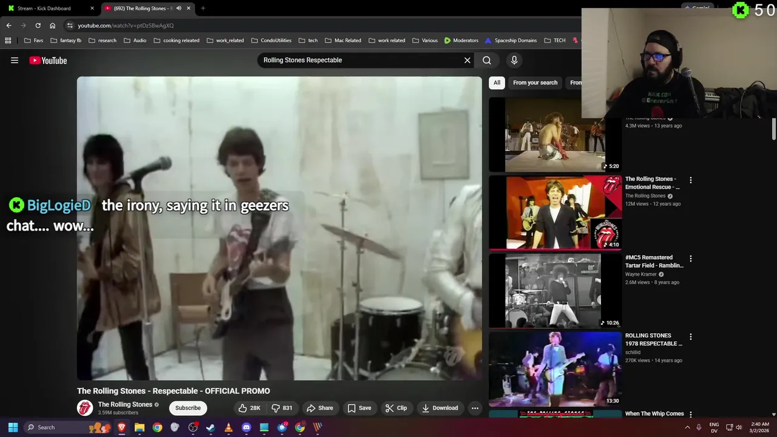Select the All filter chip

[x=497, y=83]
